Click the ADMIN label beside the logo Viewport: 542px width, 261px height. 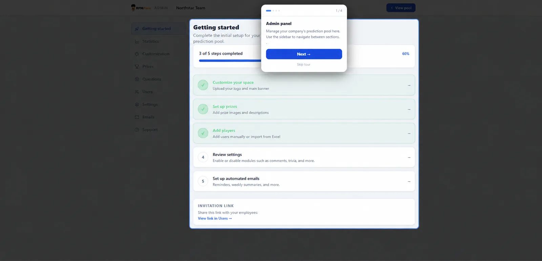point(161,8)
